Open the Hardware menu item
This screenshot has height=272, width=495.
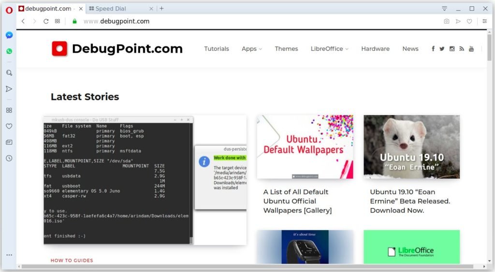point(375,49)
